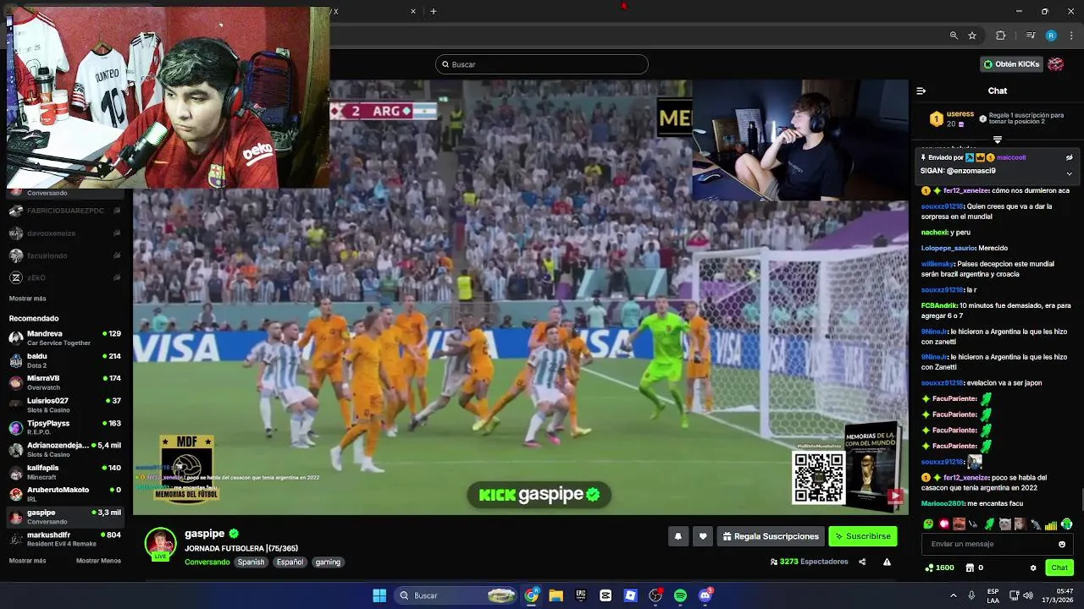Click the Suscribirse button
This screenshot has width=1084, height=609.
[x=862, y=536]
